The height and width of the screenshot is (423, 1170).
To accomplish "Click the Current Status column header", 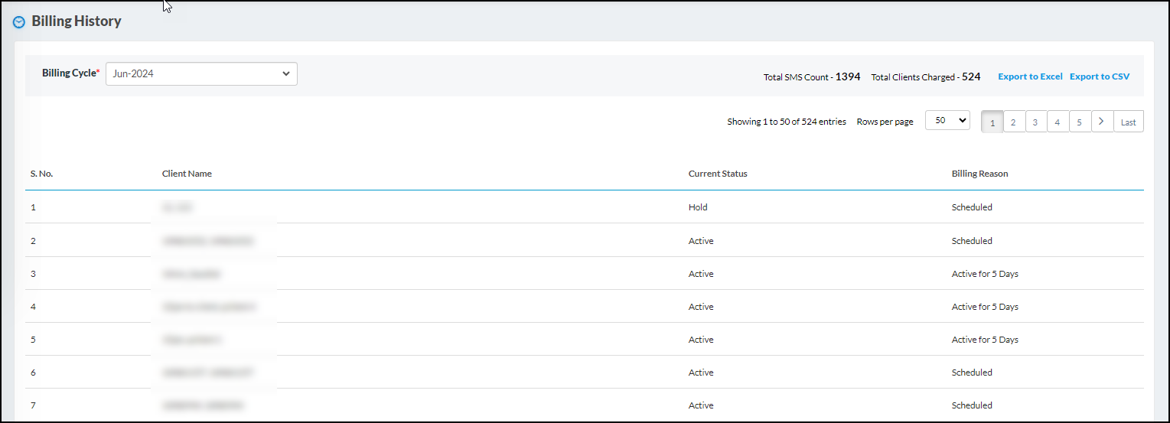I will tap(717, 174).
